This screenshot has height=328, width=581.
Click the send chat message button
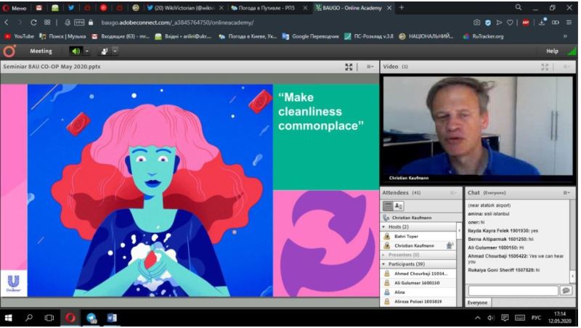pos(566,290)
